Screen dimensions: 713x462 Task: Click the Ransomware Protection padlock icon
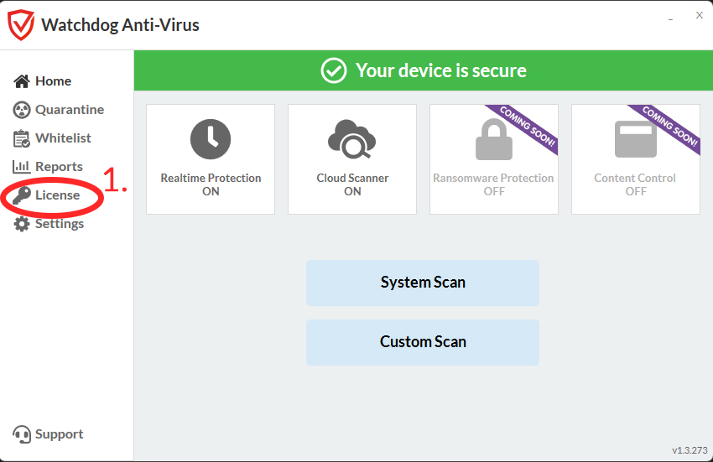click(494, 139)
